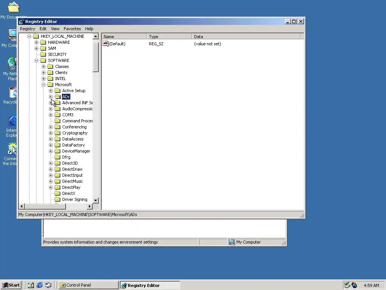
Task: Click the tree scroll down arrow
Action: pyautogui.click(x=96, y=200)
